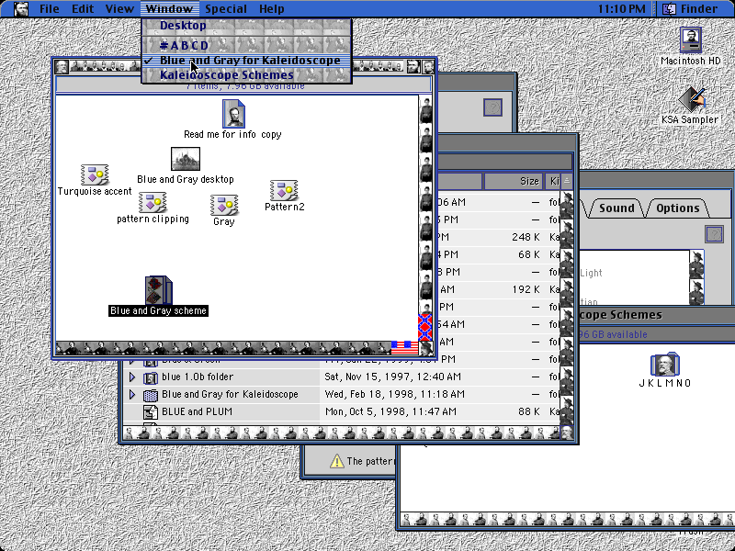This screenshot has width=735, height=551.
Task: Click the menu bar clock showing 11:10 PM
Action: [622, 9]
